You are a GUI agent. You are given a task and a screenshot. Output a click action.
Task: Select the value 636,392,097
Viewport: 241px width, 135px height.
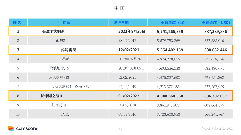coord(216,96)
